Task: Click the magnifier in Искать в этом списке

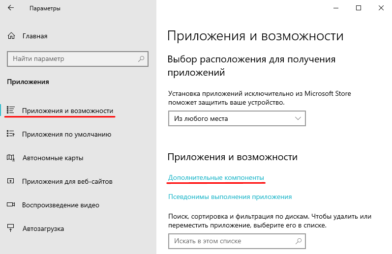Action: (298, 241)
